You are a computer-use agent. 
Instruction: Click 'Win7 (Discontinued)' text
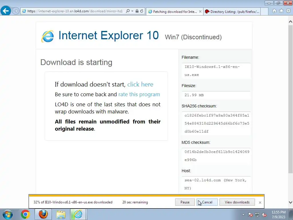point(193,37)
